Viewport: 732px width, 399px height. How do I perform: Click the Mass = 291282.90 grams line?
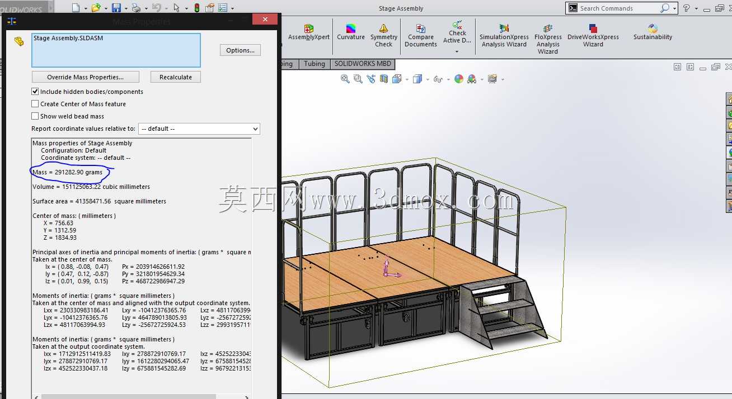coord(68,172)
